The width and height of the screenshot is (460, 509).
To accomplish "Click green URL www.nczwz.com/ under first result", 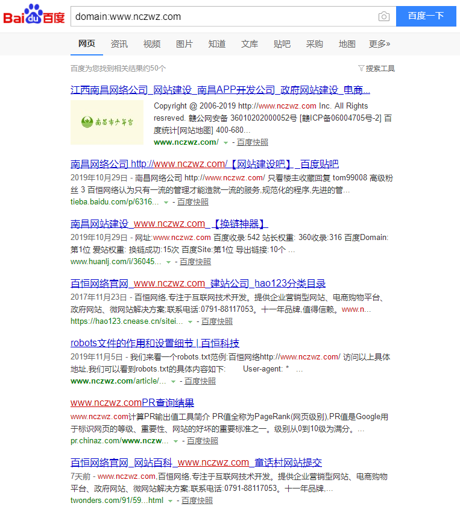I will point(186,142).
